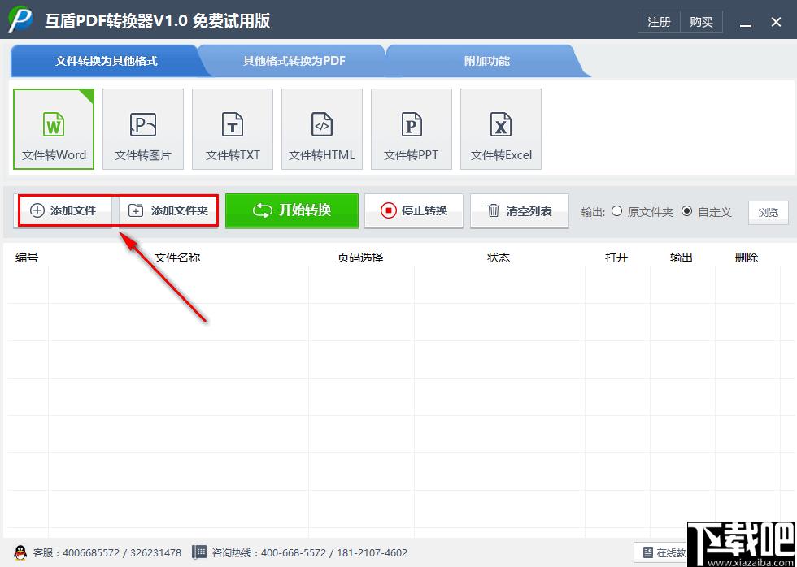Click the 添加文件 button
The width and height of the screenshot is (797, 567).
coord(63,210)
